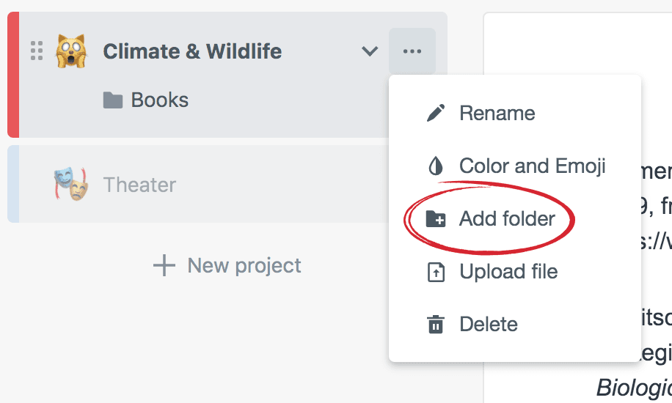
Task: Click the scared cat emoji project icon
Action: point(71,51)
